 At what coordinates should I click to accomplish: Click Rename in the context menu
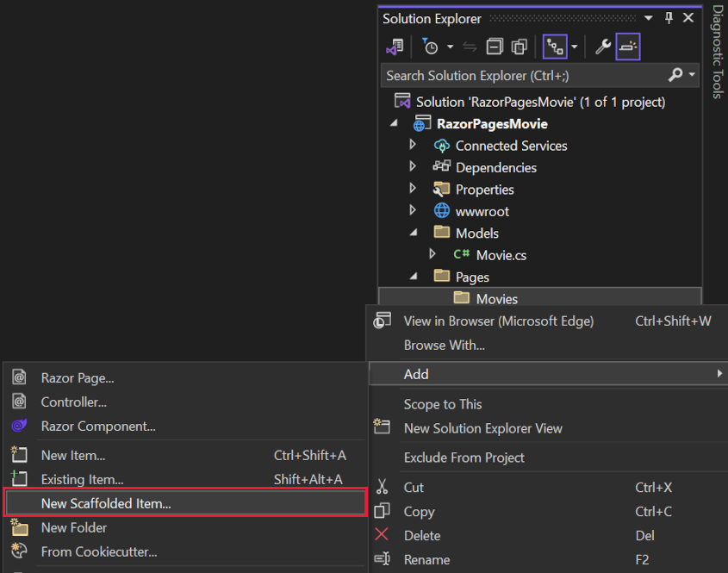click(426, 559)
